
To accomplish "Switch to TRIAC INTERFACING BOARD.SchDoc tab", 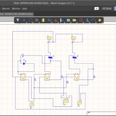I will (x=17, y=14).
